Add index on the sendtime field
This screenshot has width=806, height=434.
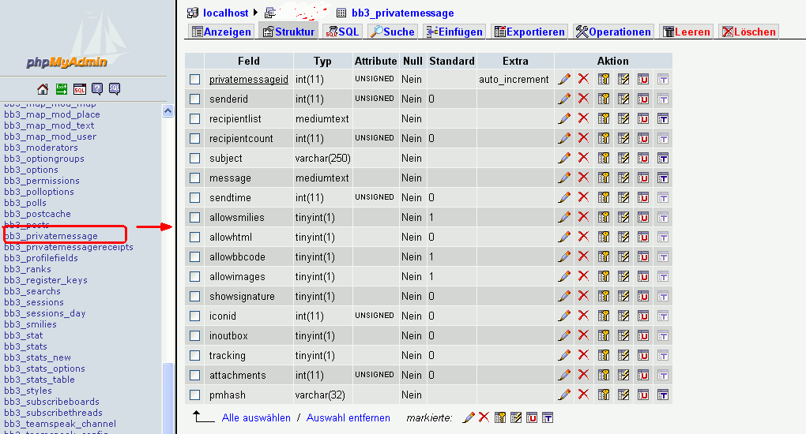coord(623,197)
